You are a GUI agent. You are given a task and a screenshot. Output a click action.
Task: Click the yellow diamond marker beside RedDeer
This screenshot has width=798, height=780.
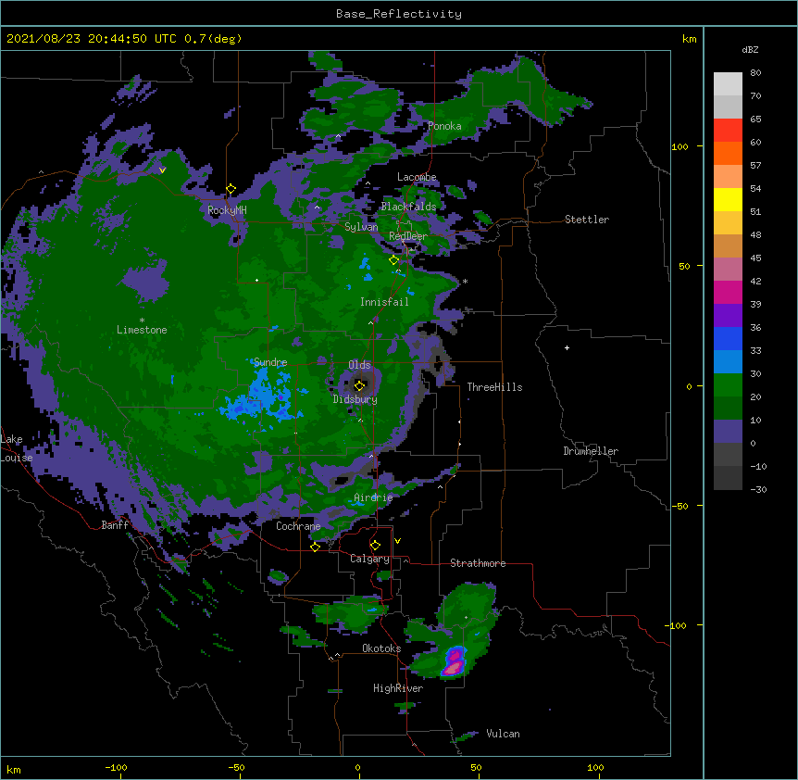[x=393, y=260]
